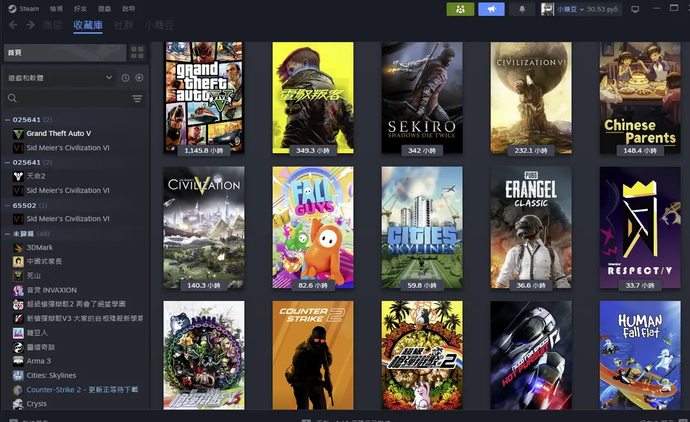This screenshot has height=422, width=690.
Task: Click the green friends icon button
Action: [460, 9]
